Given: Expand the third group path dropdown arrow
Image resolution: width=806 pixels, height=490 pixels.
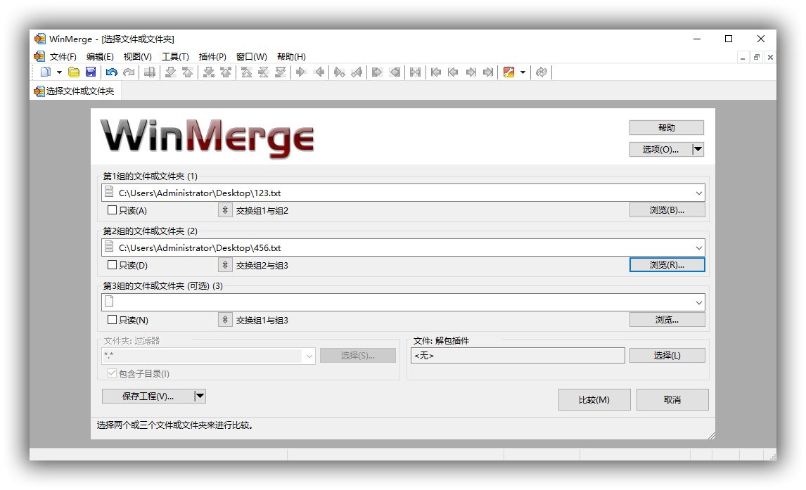Looking at the screenshot, I should [x=698, y=303].
